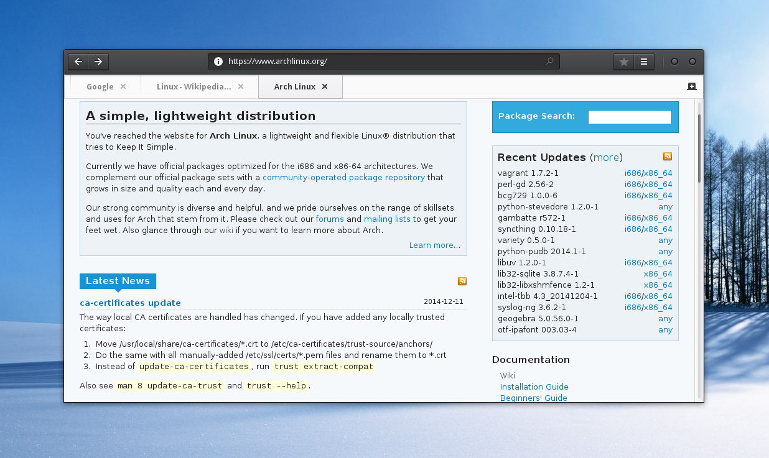Open the wiki link in intro text

(x=226, y=231)
